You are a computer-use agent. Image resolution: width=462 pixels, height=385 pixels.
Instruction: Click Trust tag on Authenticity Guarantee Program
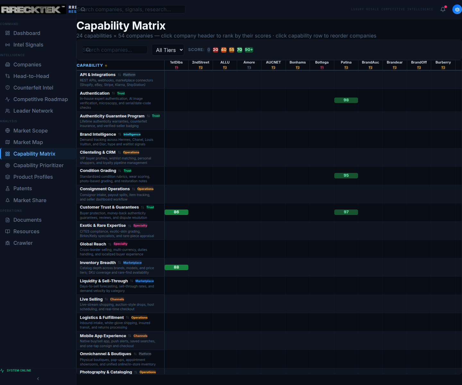156,116
